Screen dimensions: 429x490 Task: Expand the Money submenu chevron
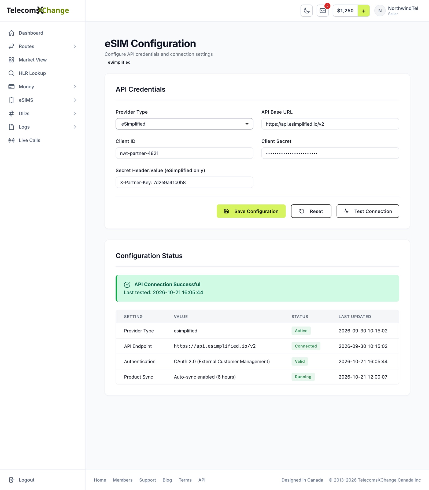click(75, 87)
